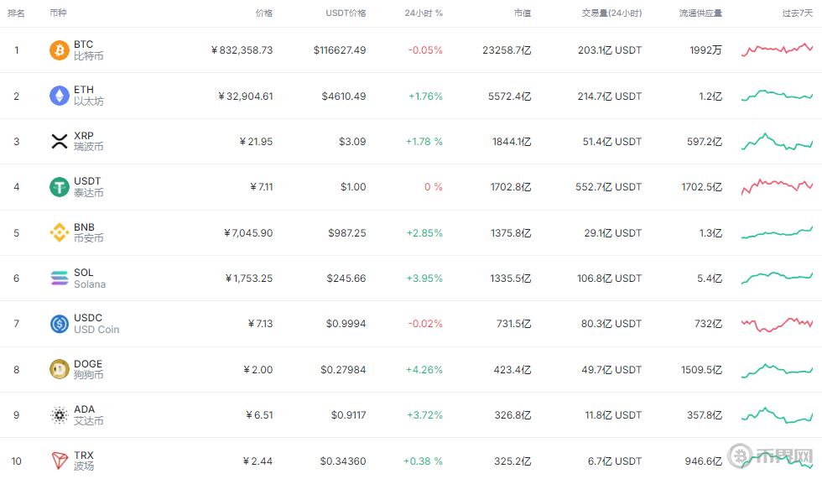This screenshot has width=822, height=479.
Task: Click the USDC coin logo icon
Action: click(59, 324)
